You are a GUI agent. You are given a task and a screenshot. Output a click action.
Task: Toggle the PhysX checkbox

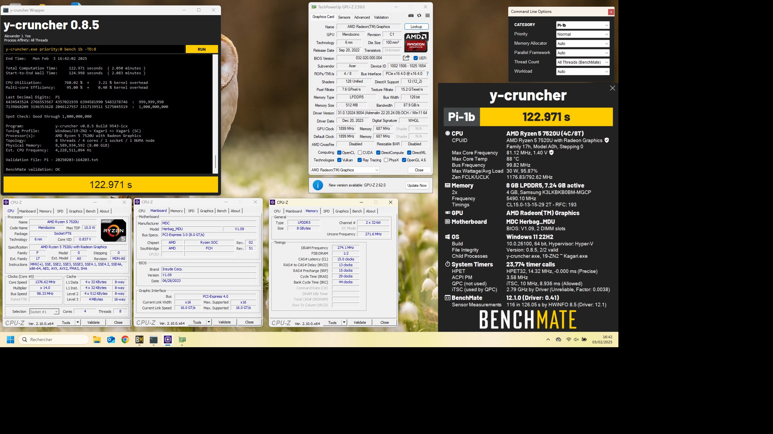(x=386, y=160)
